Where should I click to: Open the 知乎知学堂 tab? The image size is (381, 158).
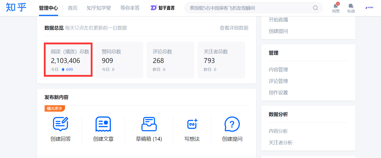click(99, 8)
